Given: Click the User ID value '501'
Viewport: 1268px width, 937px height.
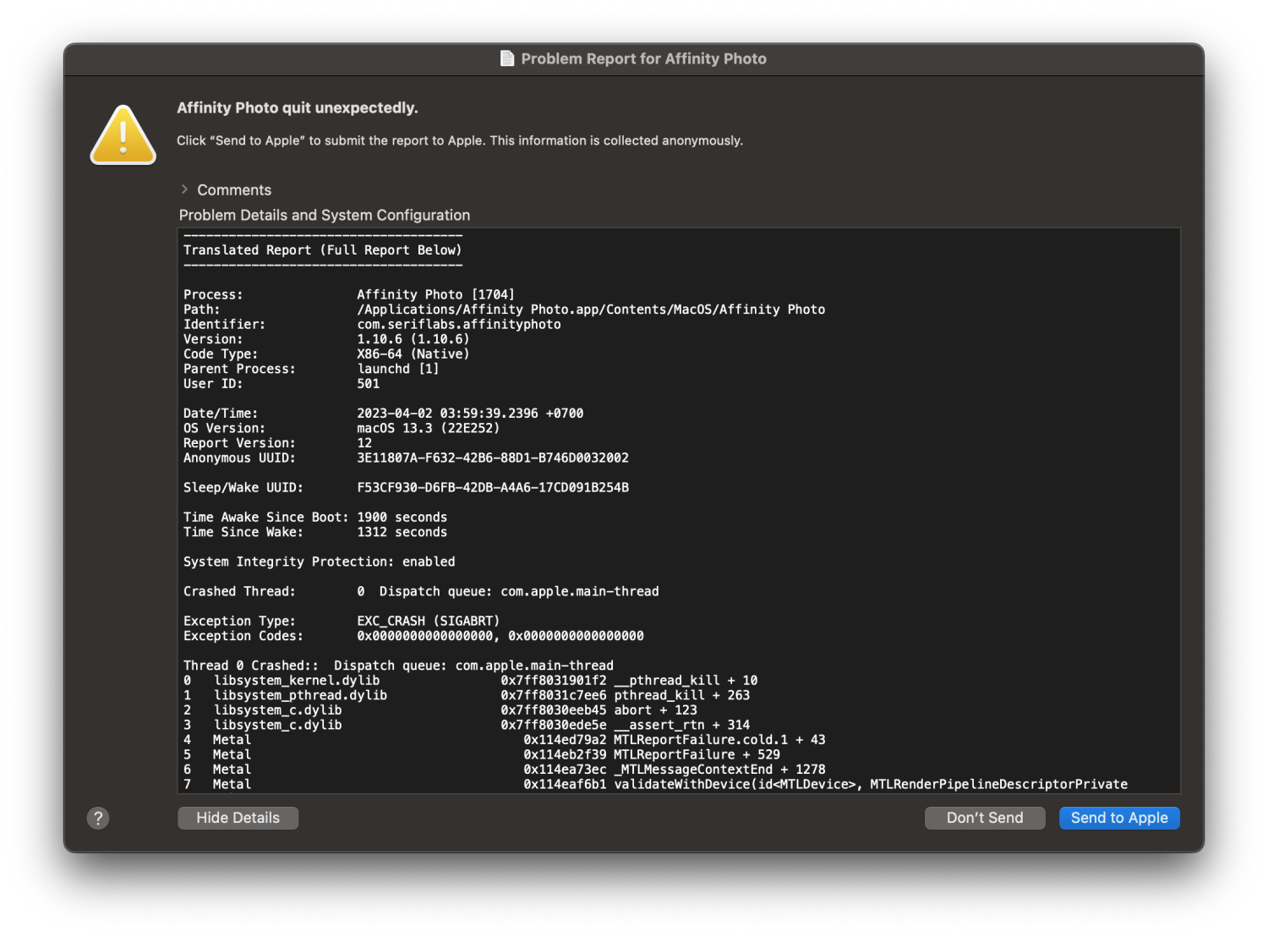Looking at the screenshot, I should click(x=369, y=383).
